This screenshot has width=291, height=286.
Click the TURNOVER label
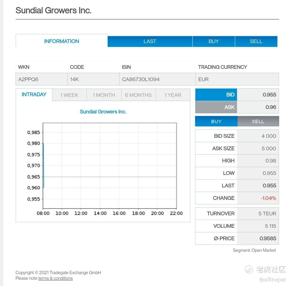click(x=221, y=214)
